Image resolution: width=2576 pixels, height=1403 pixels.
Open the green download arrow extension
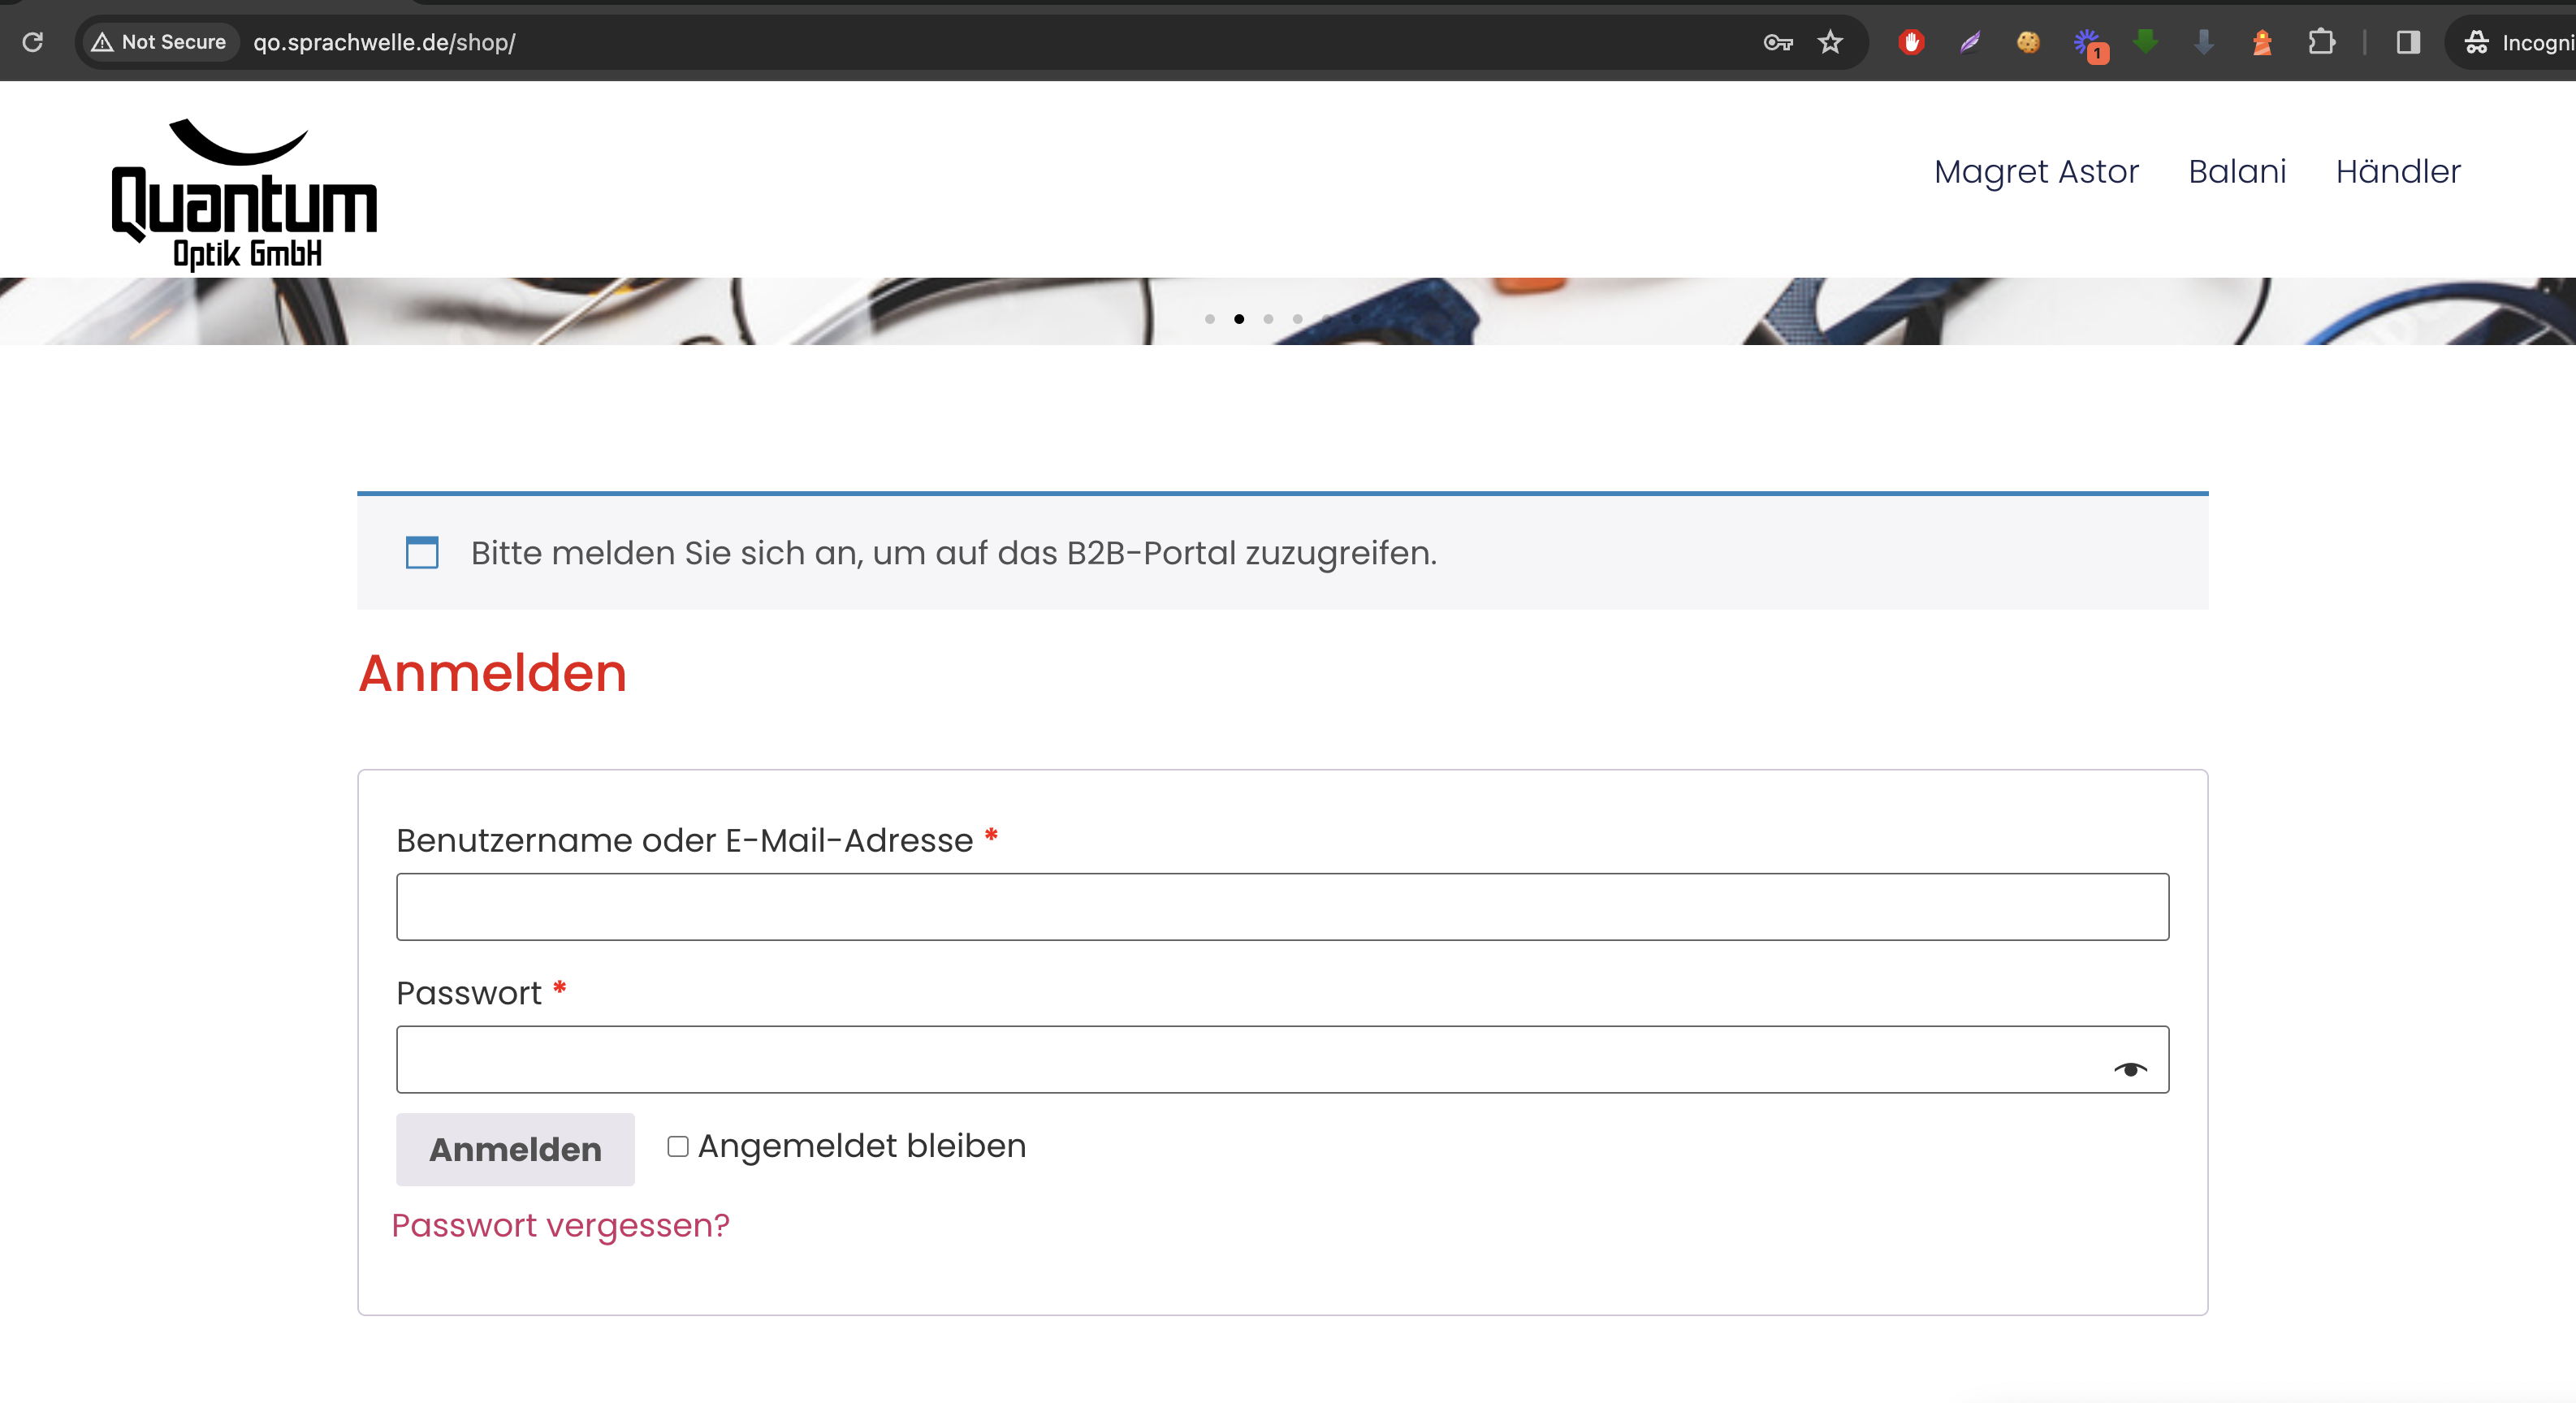pos(2145,42)
